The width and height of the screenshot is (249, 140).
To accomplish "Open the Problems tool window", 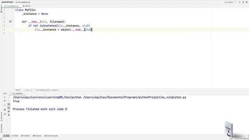I will 25,136.
